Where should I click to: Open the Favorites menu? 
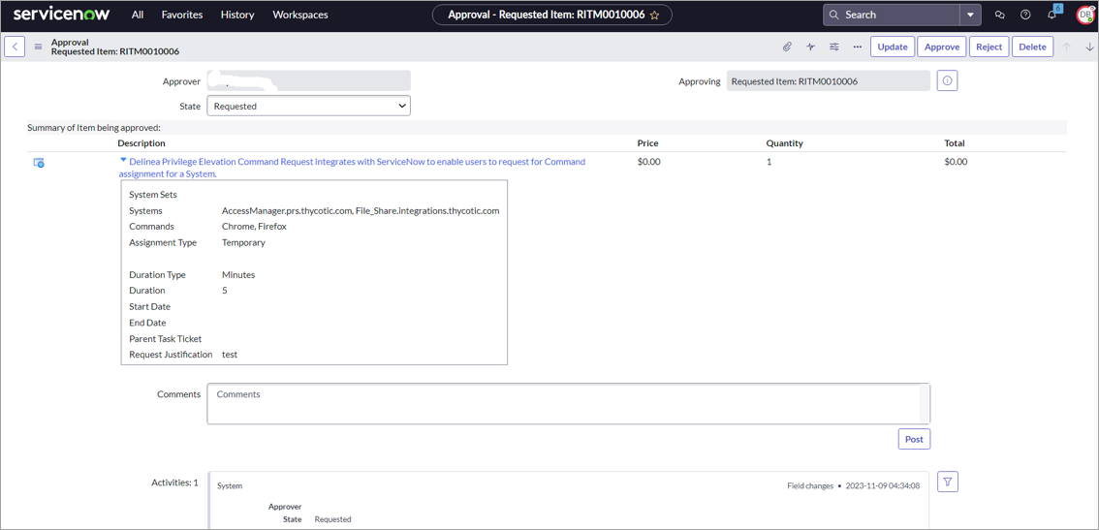tap(181, 15)
